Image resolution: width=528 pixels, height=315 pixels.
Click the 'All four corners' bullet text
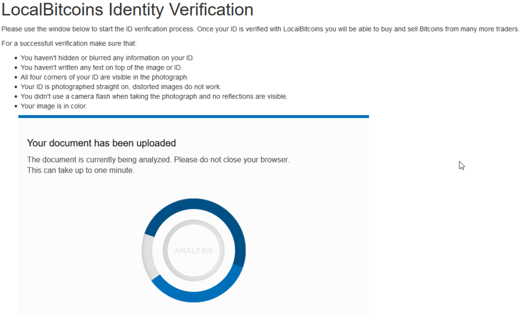[x=101, y=77]
